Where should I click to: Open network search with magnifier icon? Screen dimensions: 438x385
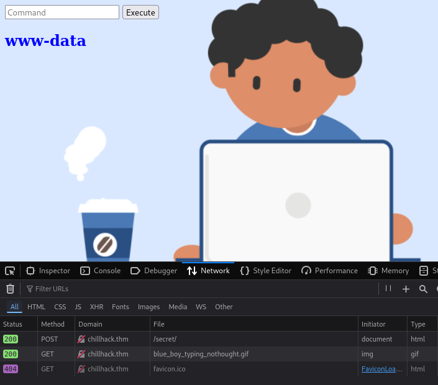(x=423, y=289)
